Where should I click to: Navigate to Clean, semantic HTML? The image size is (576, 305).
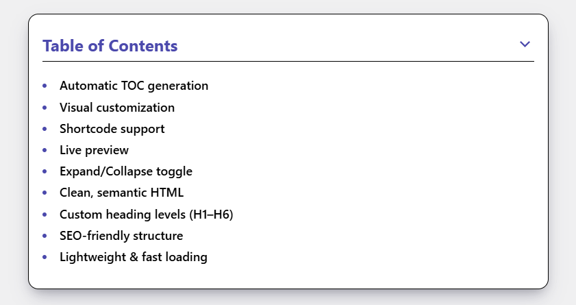coord(121,193)
